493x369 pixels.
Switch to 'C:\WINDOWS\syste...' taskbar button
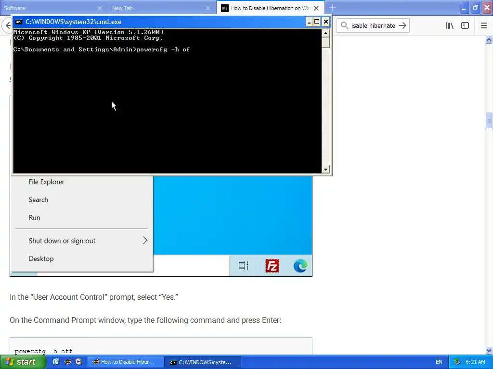point(203,362)
